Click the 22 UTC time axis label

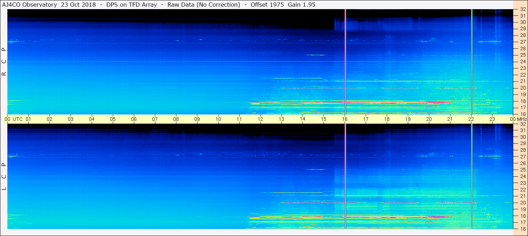[x=471, y=119]
